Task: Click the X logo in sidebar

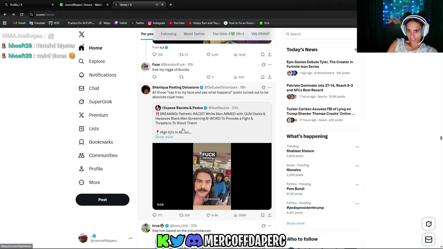Action: (82, 34)
